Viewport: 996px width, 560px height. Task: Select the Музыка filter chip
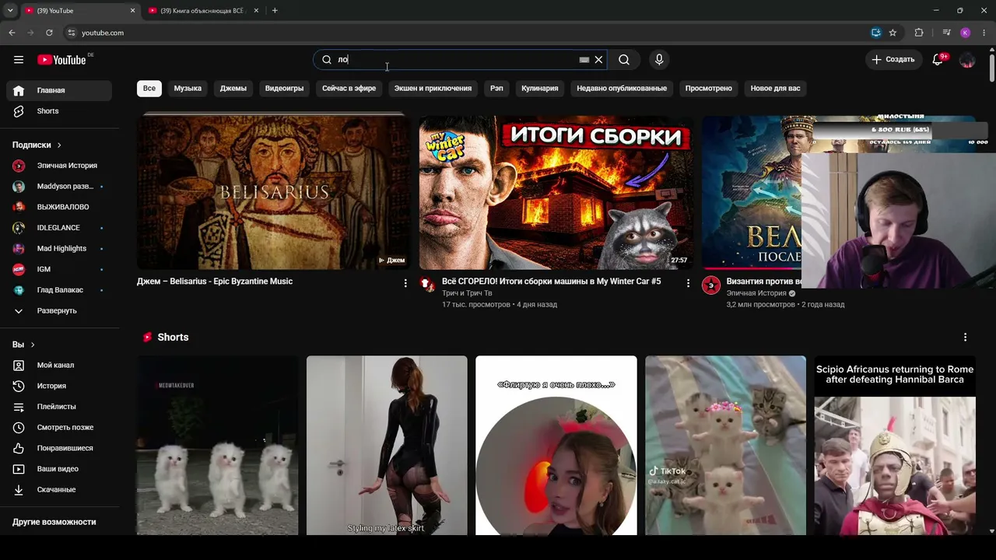188,89
